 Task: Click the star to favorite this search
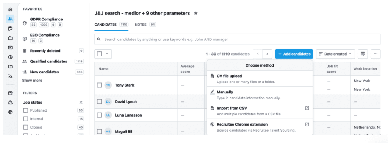[196, 13]
